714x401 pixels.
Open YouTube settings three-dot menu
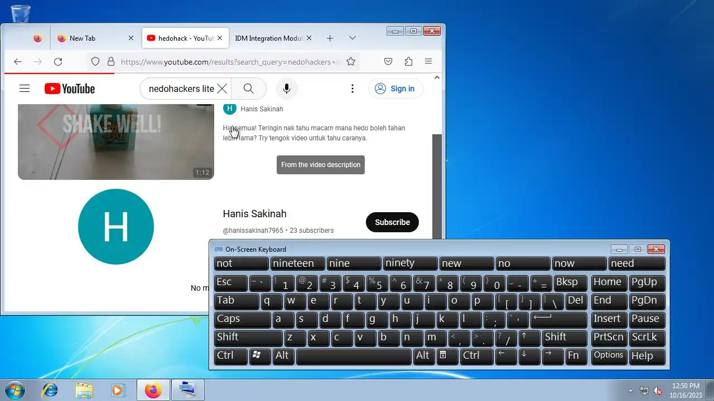tap(352, 89)
